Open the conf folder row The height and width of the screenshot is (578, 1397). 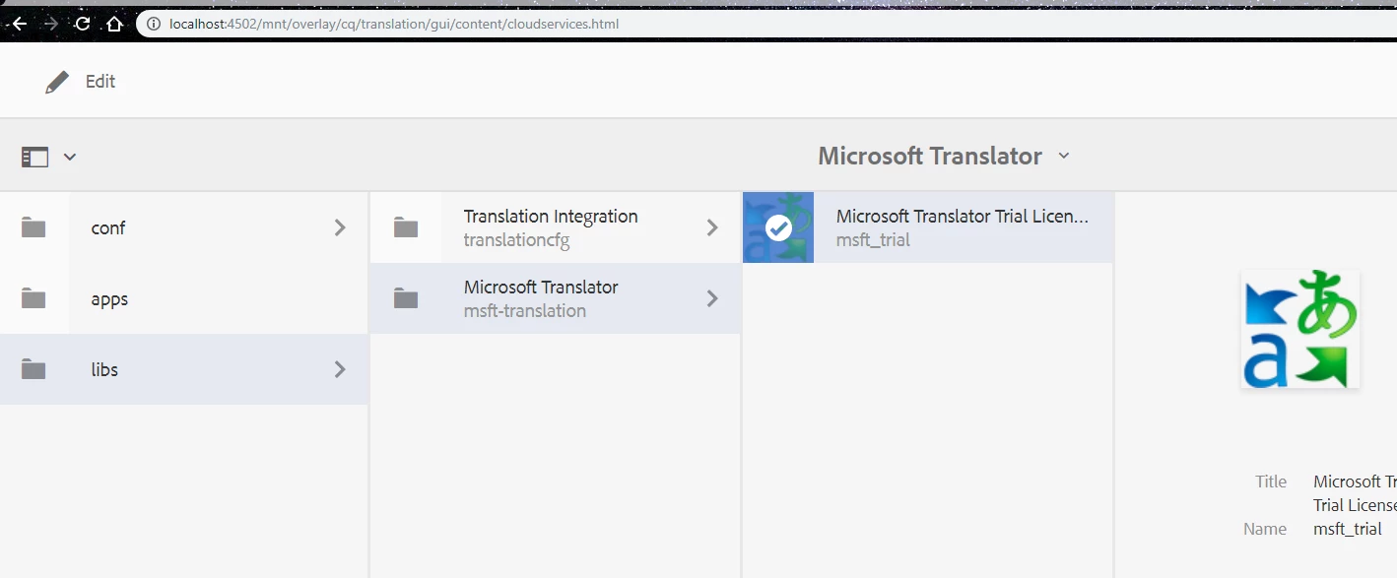(184, 227)
